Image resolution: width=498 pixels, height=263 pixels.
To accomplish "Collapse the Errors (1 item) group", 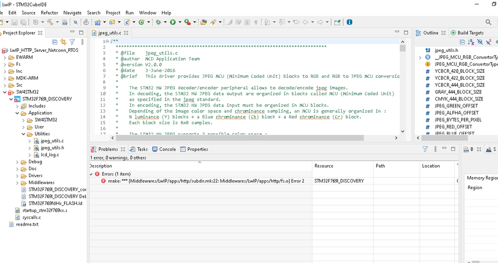I will point(92,174).
